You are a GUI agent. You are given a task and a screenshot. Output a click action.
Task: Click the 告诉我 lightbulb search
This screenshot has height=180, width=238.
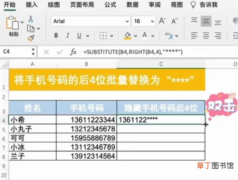pos(204,5)
